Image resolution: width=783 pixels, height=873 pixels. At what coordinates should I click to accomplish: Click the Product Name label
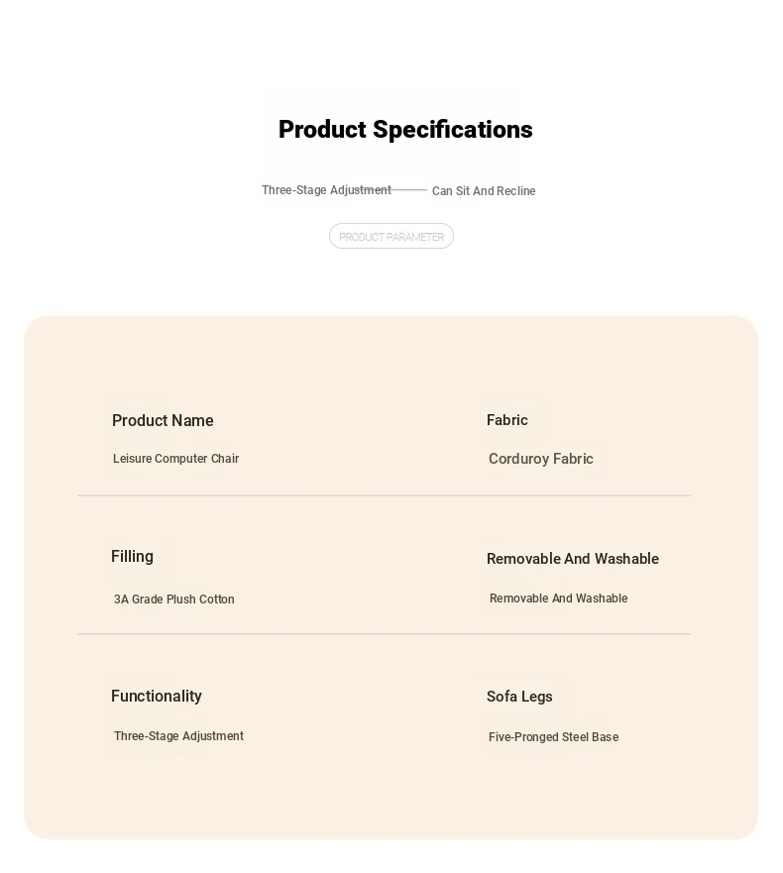pos(163,420)
